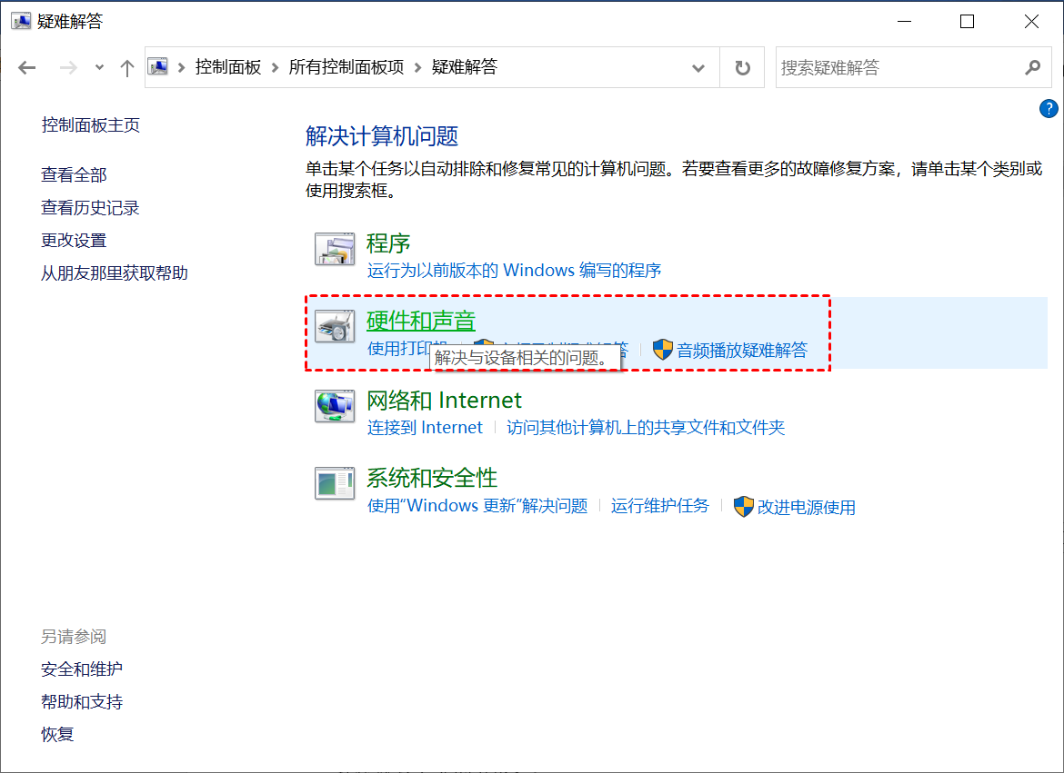
Task: Open 安全和维护 under 另请参阅
Action: tap(82, 669)
